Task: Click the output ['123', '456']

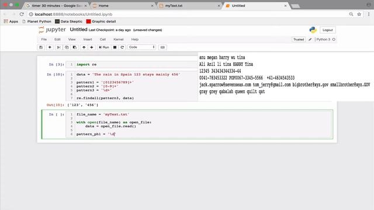Action: [83, 105]
